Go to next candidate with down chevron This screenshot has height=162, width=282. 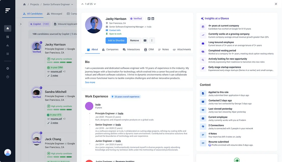[95, 4]
